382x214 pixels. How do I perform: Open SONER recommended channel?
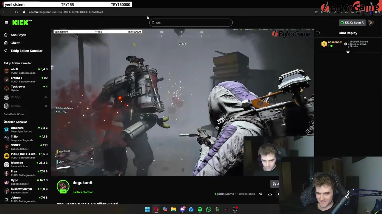pos(25,147)
